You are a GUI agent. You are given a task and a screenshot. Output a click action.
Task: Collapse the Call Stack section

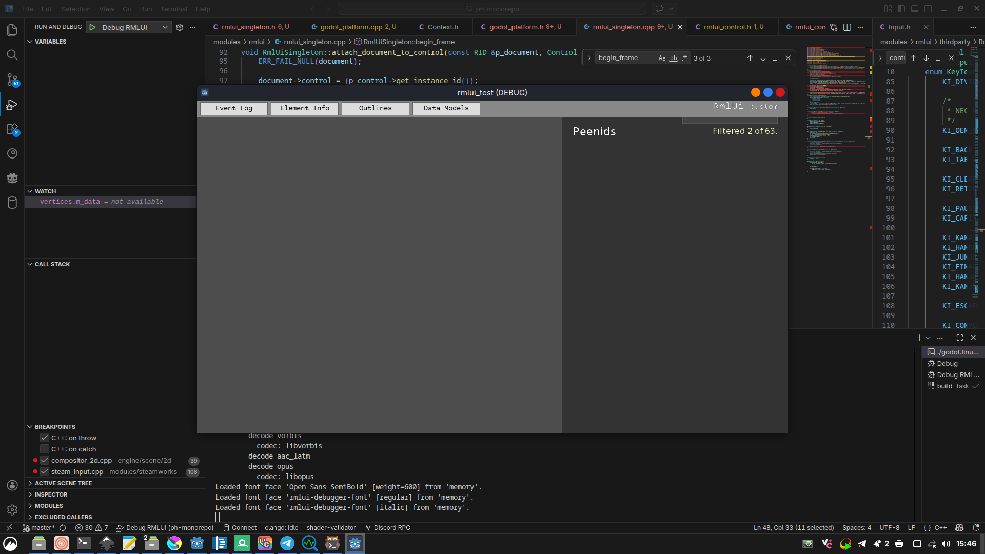click(x=52, y=264)
